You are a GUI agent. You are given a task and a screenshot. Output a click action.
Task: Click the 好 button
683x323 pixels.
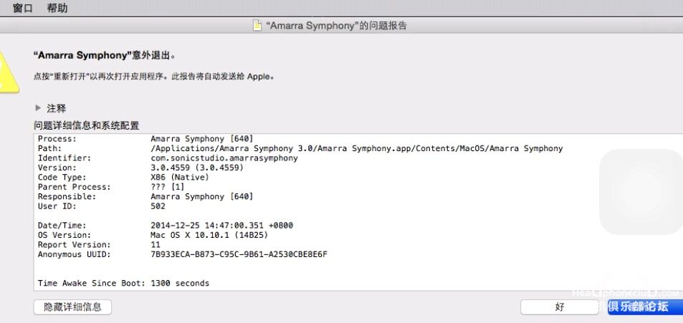560,307
